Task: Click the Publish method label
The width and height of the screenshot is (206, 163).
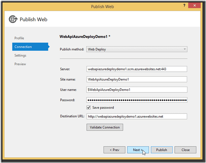Action: 72,49
